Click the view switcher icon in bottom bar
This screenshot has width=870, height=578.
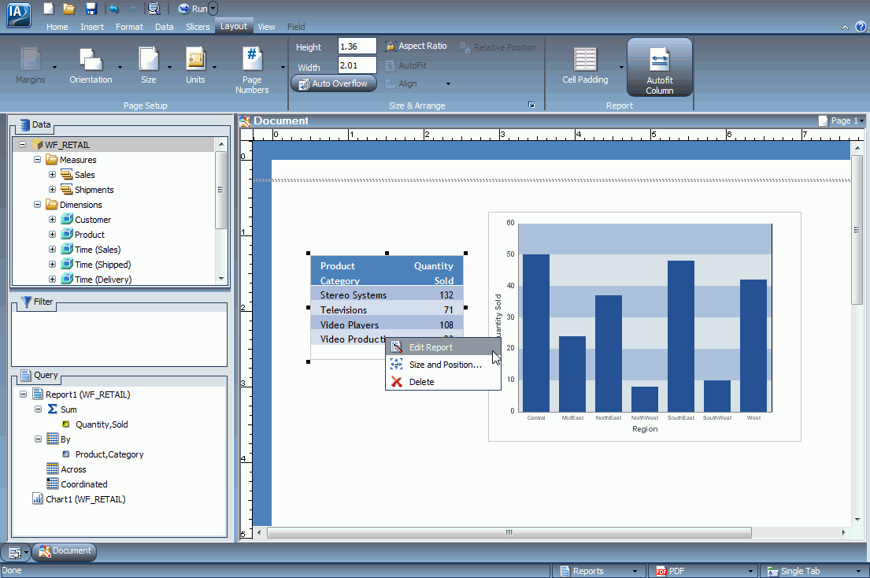tap(16, 552)
